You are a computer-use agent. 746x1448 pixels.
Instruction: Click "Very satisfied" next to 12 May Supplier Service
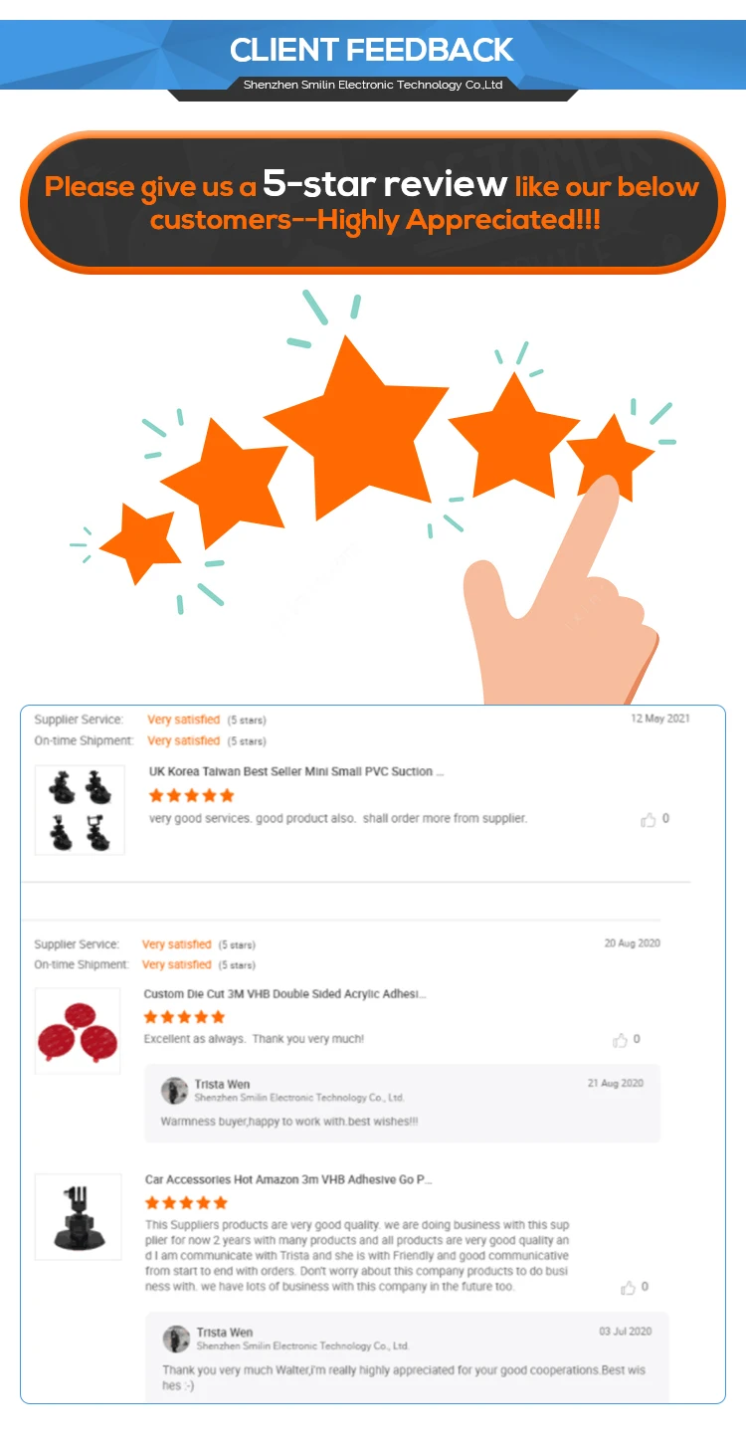184,720
